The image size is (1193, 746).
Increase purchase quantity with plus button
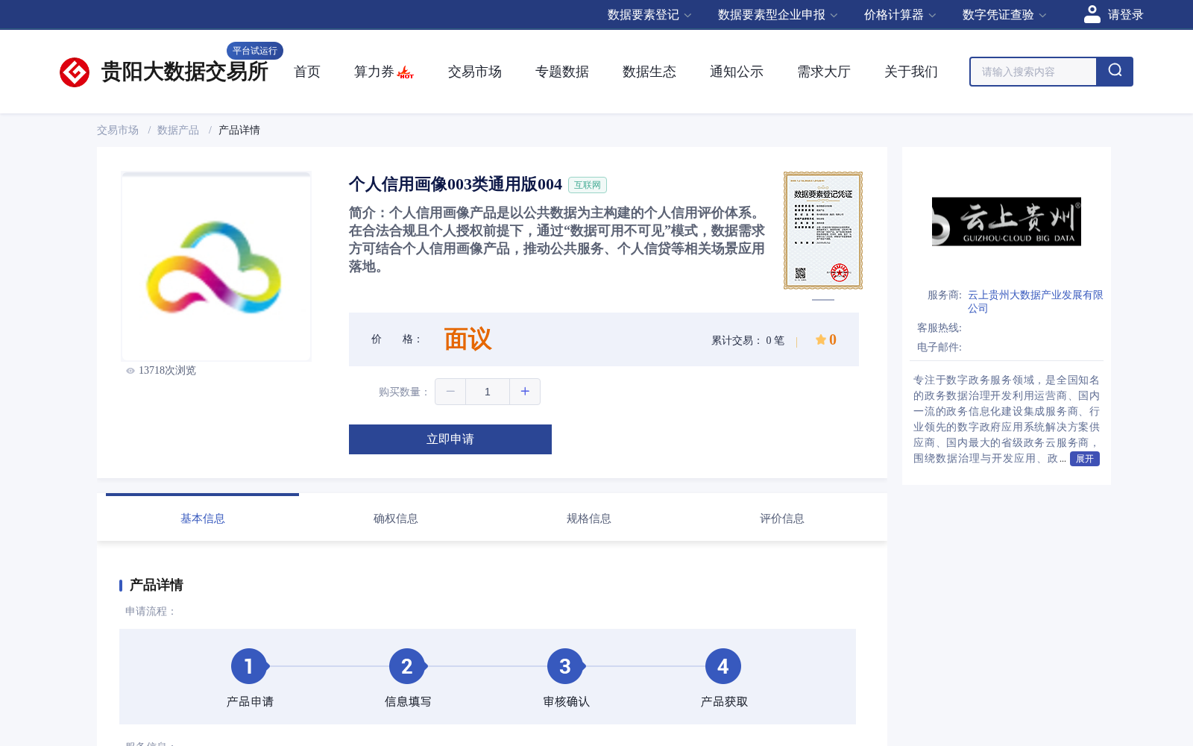click(525, 392)
